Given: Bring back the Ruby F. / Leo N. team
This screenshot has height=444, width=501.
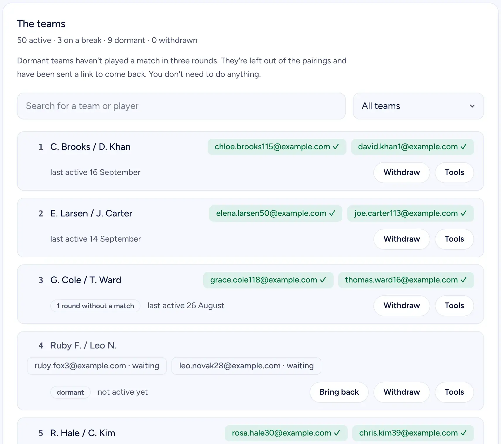Looking at the screenshot, I should pyautogui.click(x=339, y=392).
